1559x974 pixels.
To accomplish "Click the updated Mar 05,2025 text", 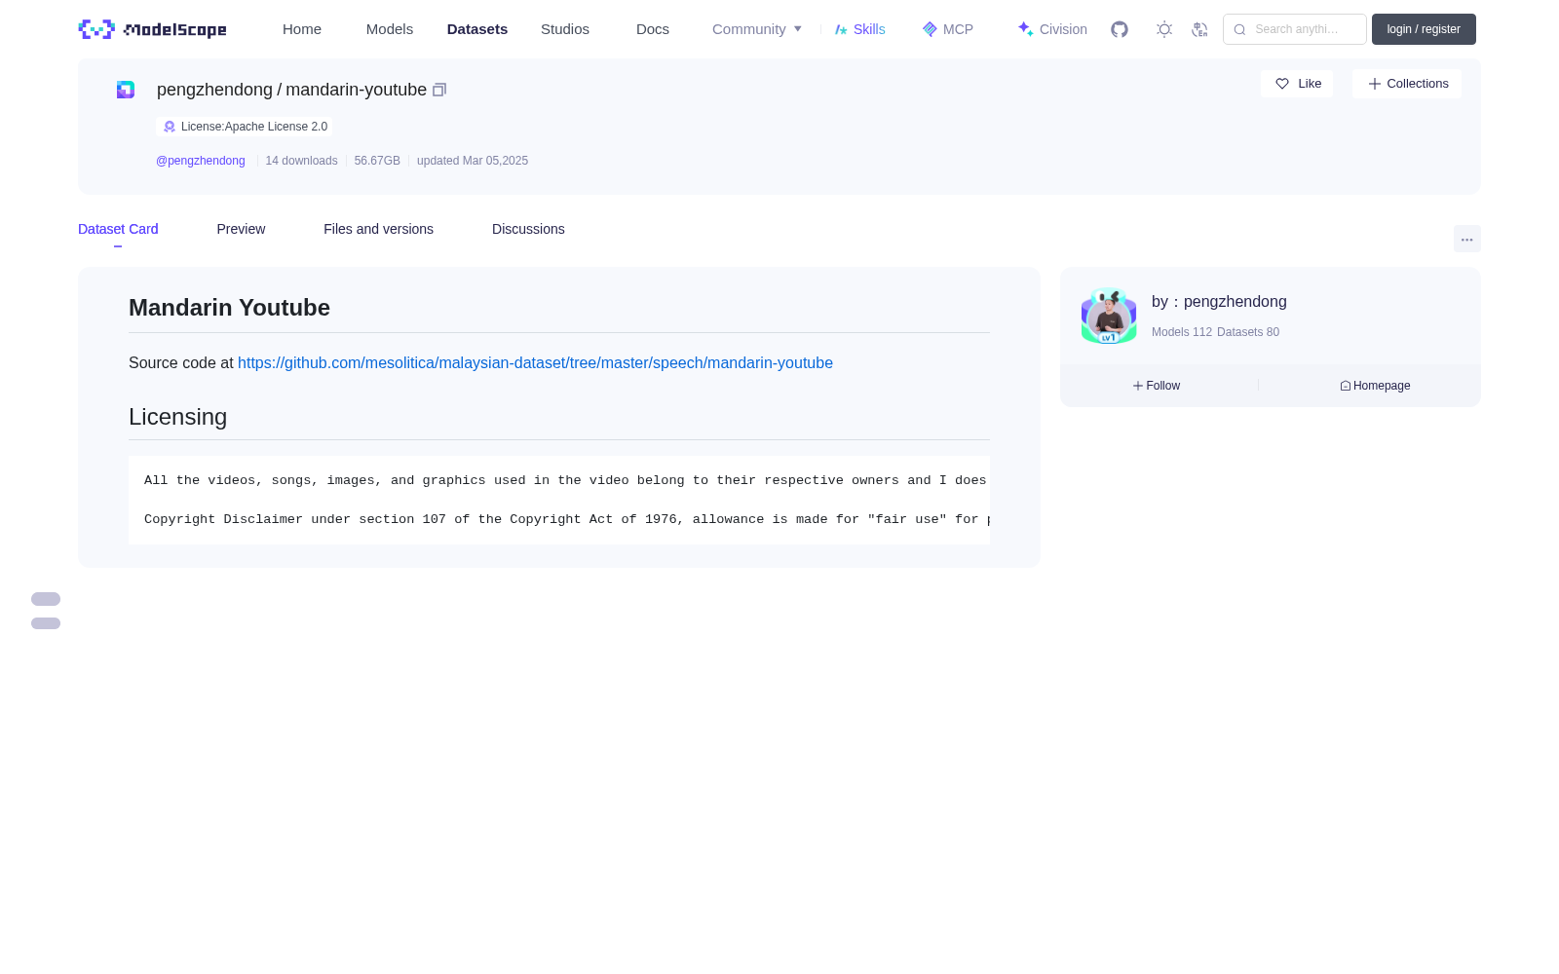I will (473, 161).
